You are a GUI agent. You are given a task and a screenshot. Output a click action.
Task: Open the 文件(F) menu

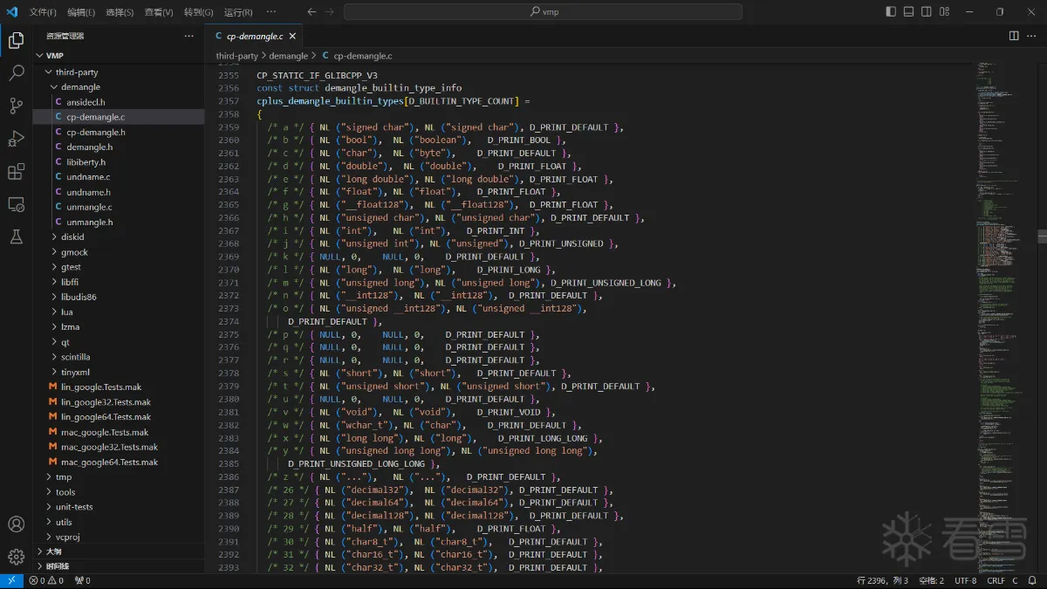pos(43,12)
